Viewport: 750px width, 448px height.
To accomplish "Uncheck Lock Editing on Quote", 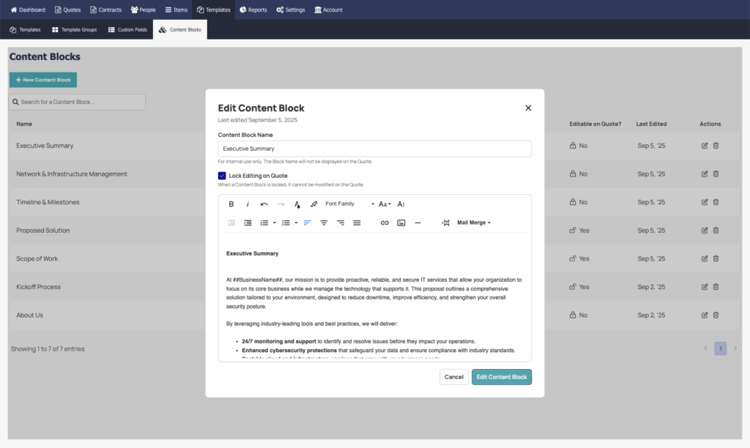I will (x=222, y=176).
